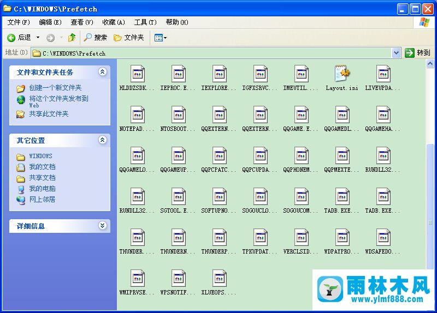The height and width of the screenshot is (313, 437).
Task: Select the QQGAMELO file icon
Action: click(138, 155)
